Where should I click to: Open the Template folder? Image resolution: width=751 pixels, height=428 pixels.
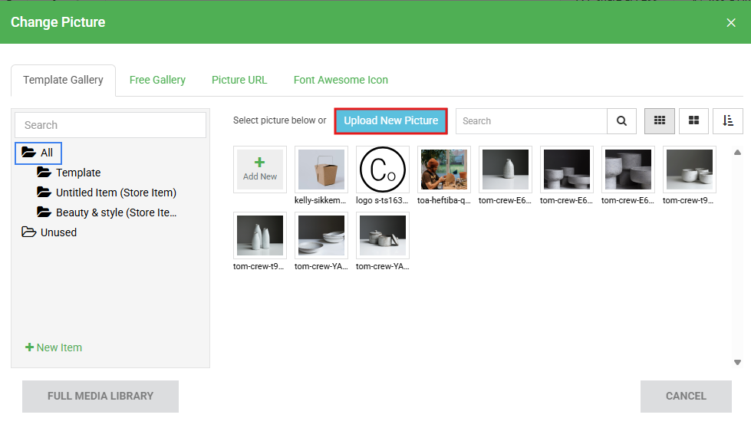click(77, 173)
